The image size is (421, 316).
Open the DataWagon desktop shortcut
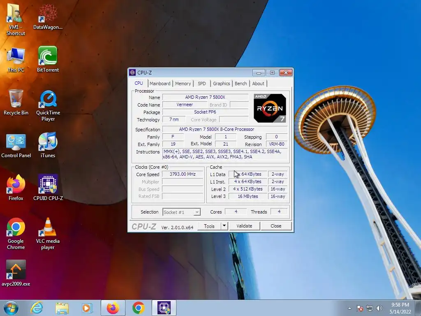[48, 16]
